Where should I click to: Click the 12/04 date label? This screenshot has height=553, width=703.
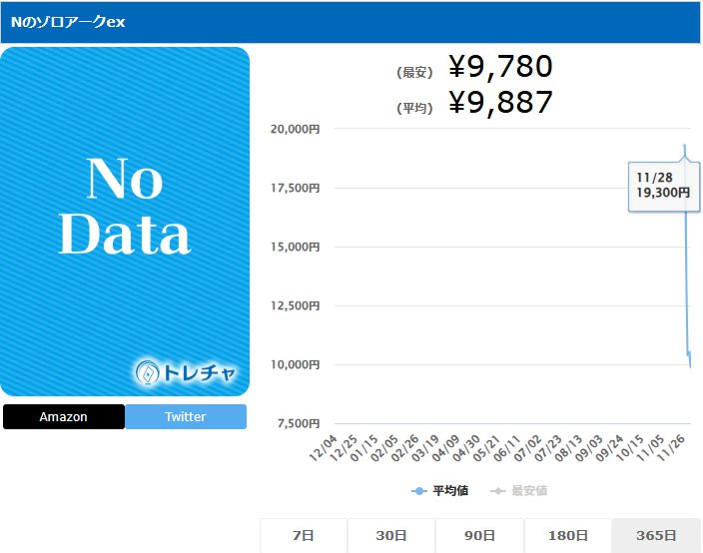[x=324, y=447]
